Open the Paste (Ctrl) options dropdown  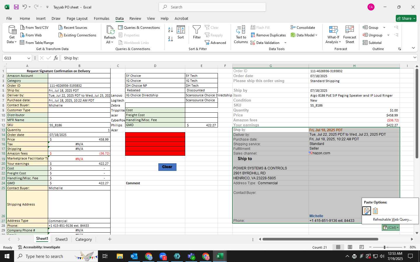click(391, 228)
